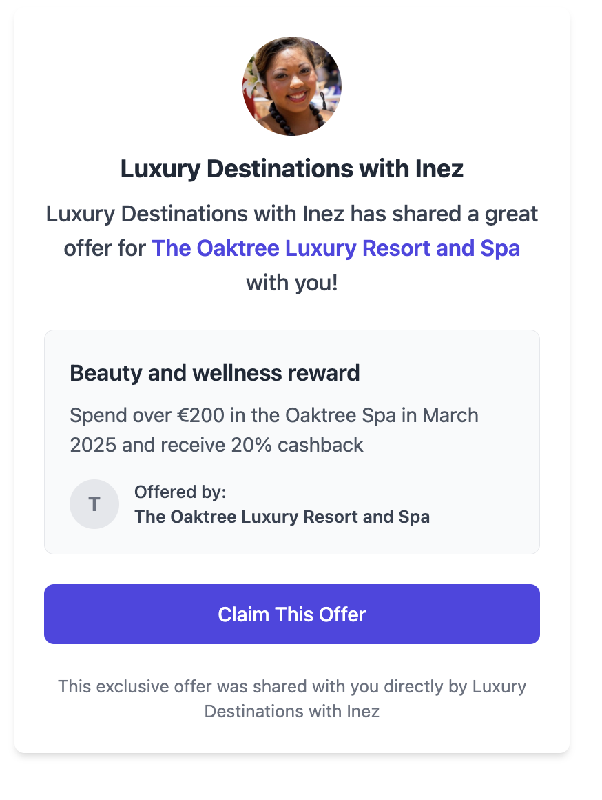Click the "2025" year in the offer description
This screenshot has width=602, height=800.
(93, 445)
